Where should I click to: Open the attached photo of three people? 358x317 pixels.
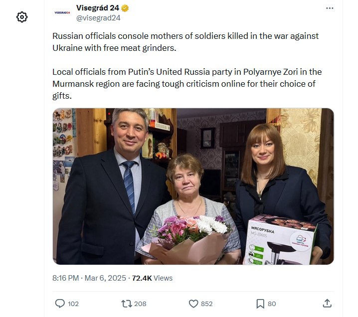193,186
